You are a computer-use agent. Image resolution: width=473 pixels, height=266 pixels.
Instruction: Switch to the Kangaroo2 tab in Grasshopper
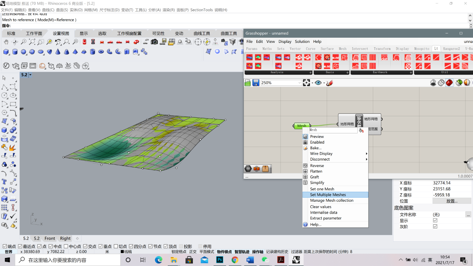coord(452,49)
